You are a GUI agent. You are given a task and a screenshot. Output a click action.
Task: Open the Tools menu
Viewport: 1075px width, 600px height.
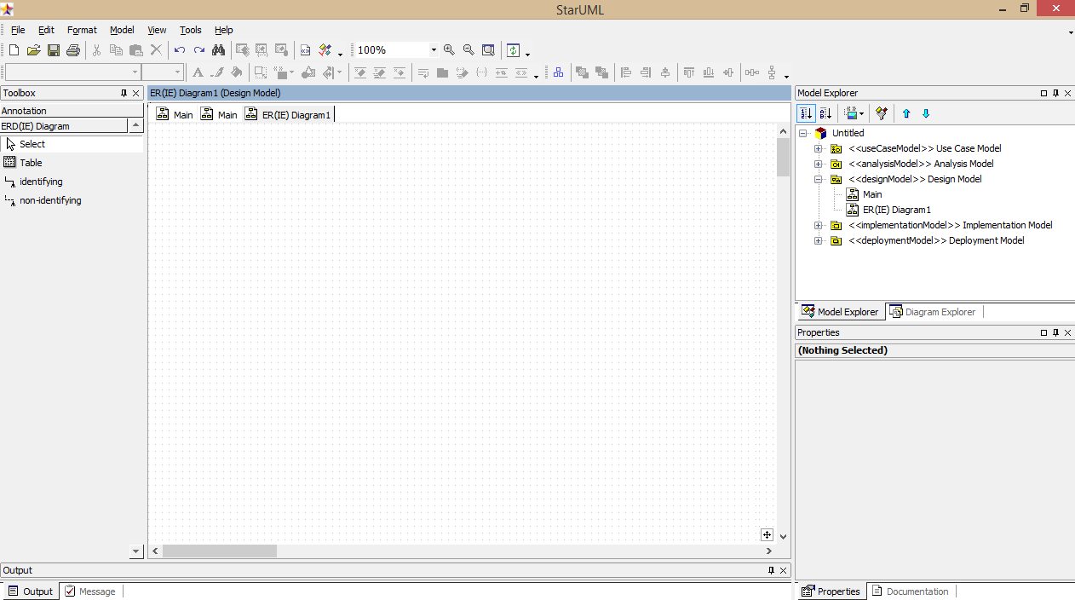coord(191,30)
